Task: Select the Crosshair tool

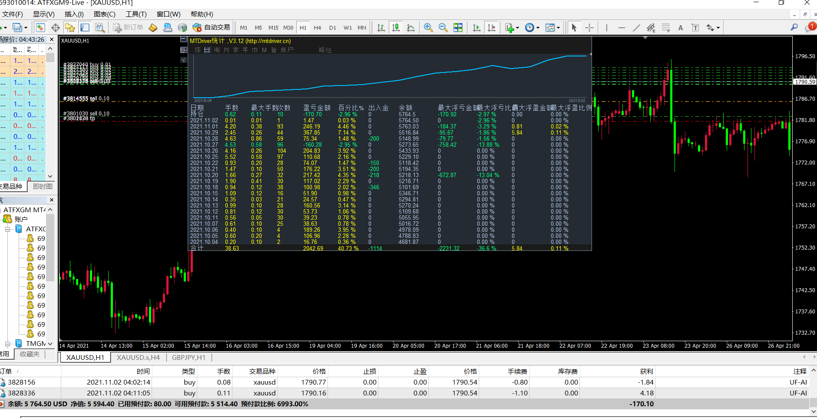Action: [x=589, y=28]
